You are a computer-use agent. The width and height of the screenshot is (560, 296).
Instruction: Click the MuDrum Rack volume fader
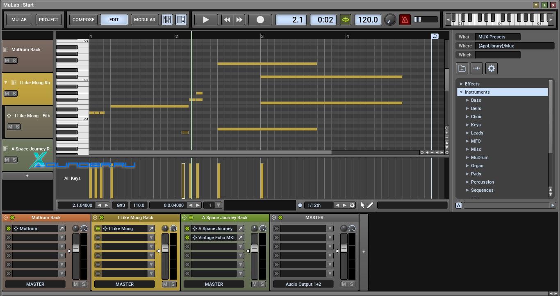76,248
